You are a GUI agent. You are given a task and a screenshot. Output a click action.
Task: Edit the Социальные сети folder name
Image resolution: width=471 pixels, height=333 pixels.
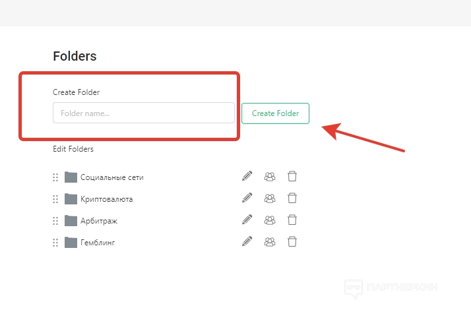[x=247, y=176]
